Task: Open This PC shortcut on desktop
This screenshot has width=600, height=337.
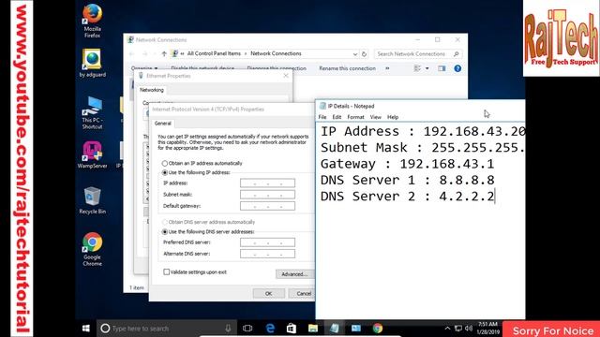Action: coord(92,113)
